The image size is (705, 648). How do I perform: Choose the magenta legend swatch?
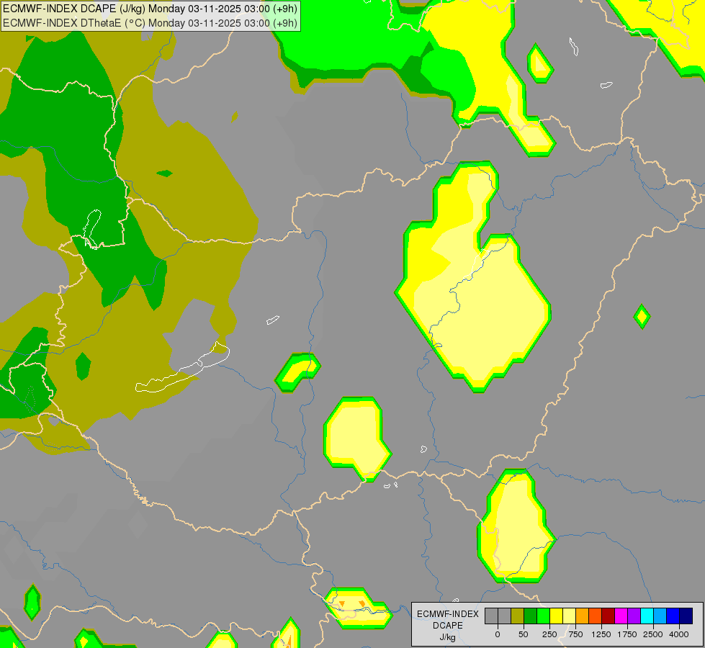click(621, 616)
